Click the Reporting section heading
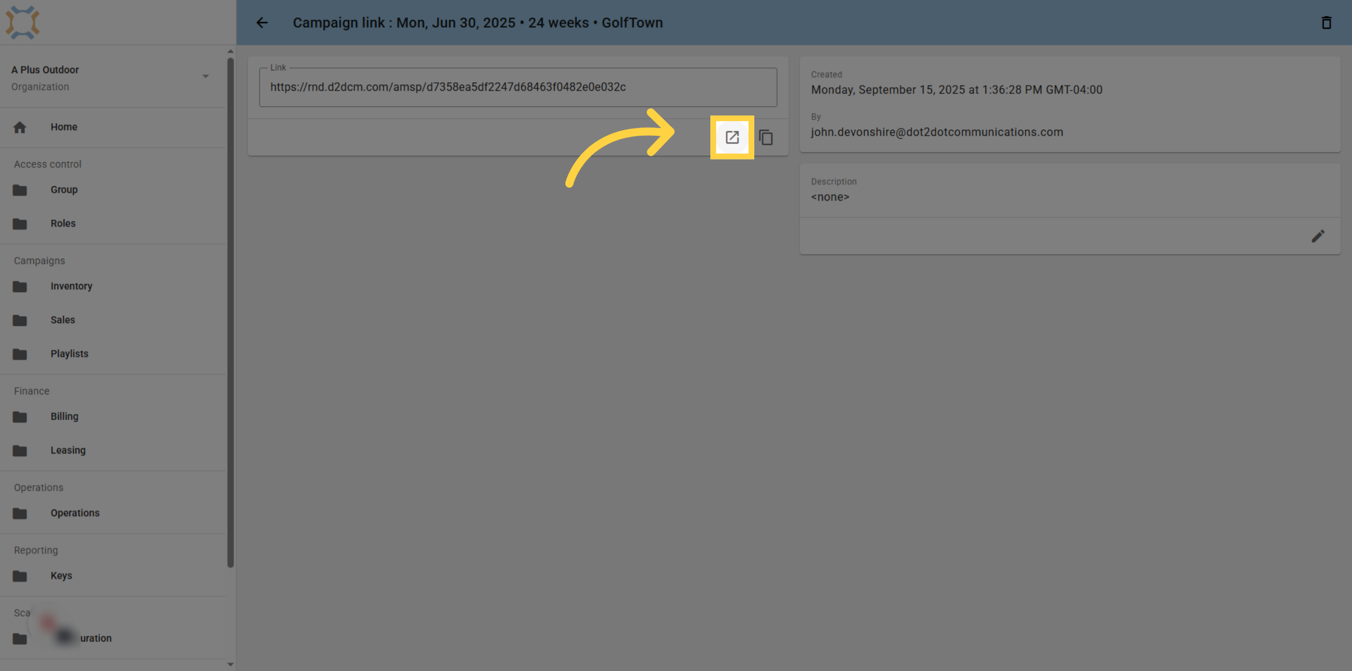The height and width of the screenshot is (671, 1352). click(36, 550)
